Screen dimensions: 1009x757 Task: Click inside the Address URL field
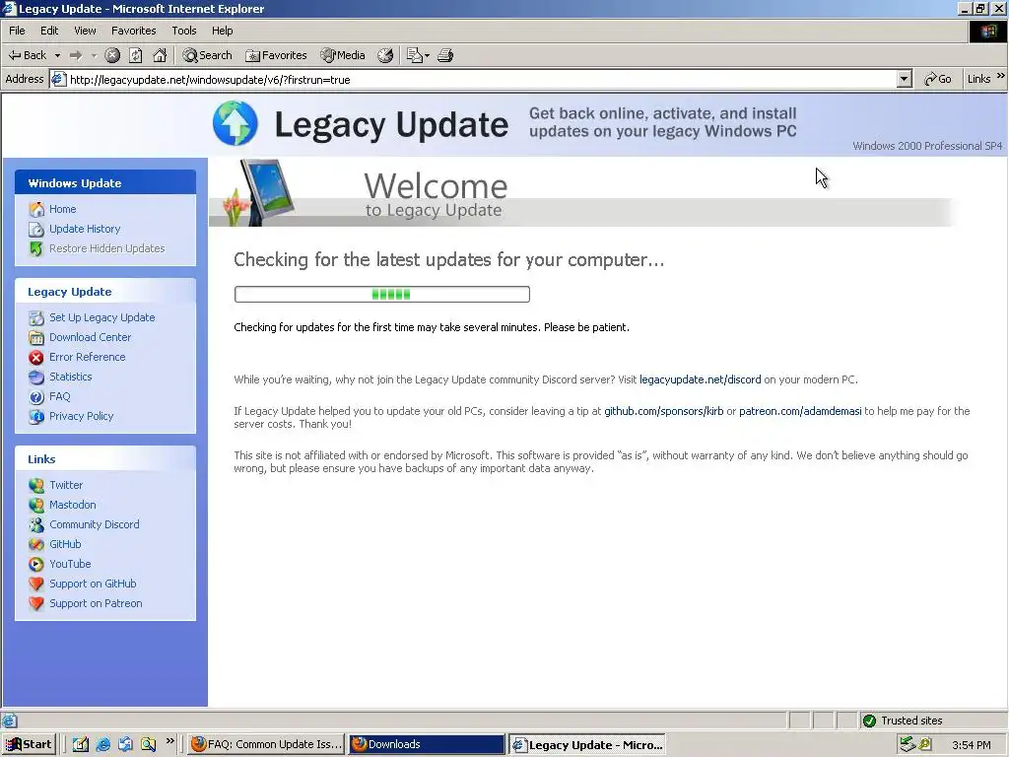[483, 79]
